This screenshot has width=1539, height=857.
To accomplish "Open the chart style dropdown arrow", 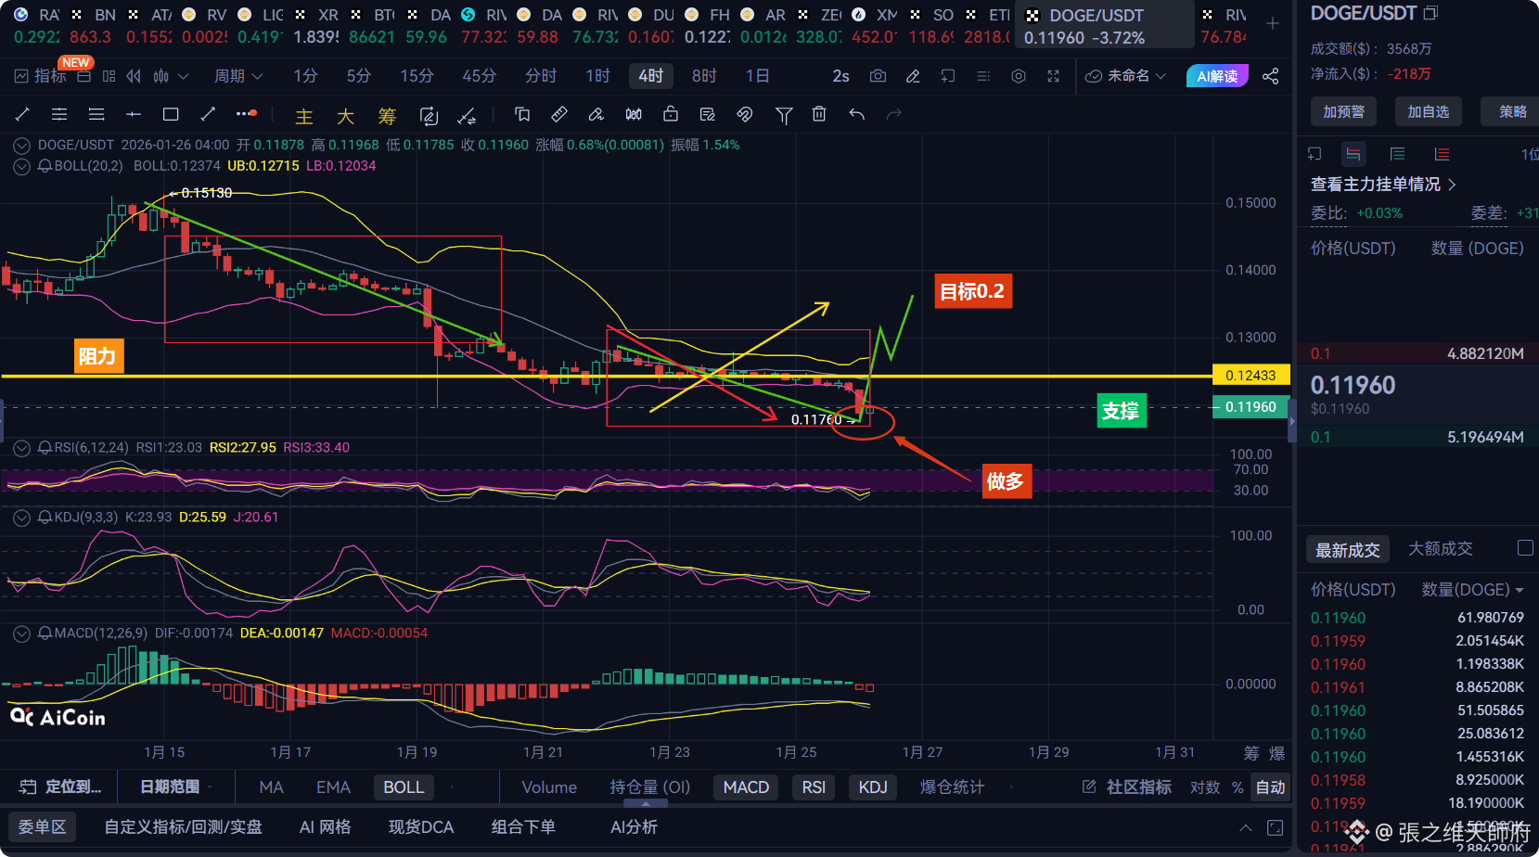I will click(x=184, y=76).
